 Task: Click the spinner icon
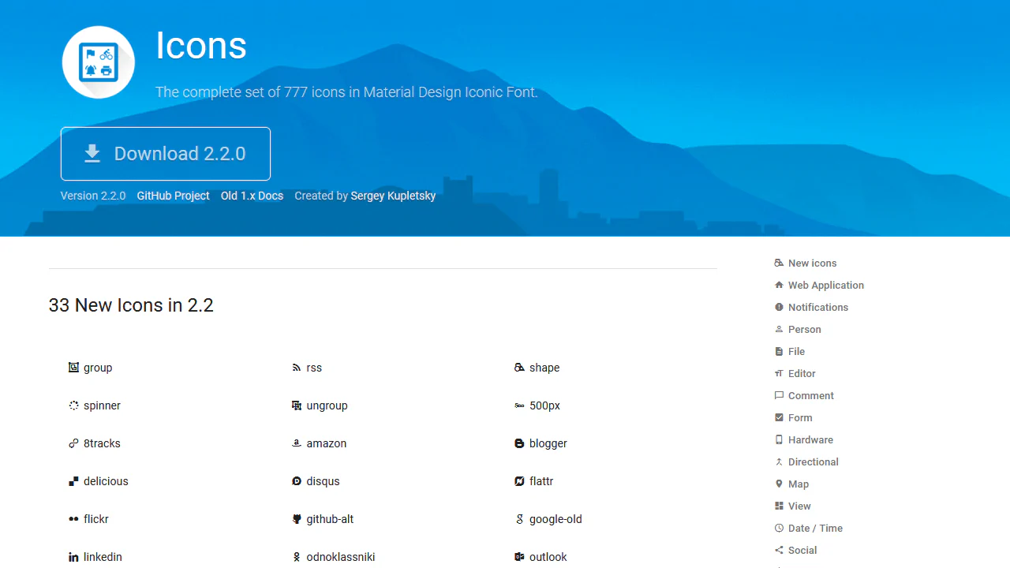click(x=73, y=405)
